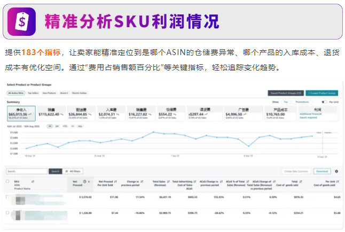Viewport: 345px width, 232px height.
Task: Toggle the Per Unit switch
Action: click(x=324, y=101)
